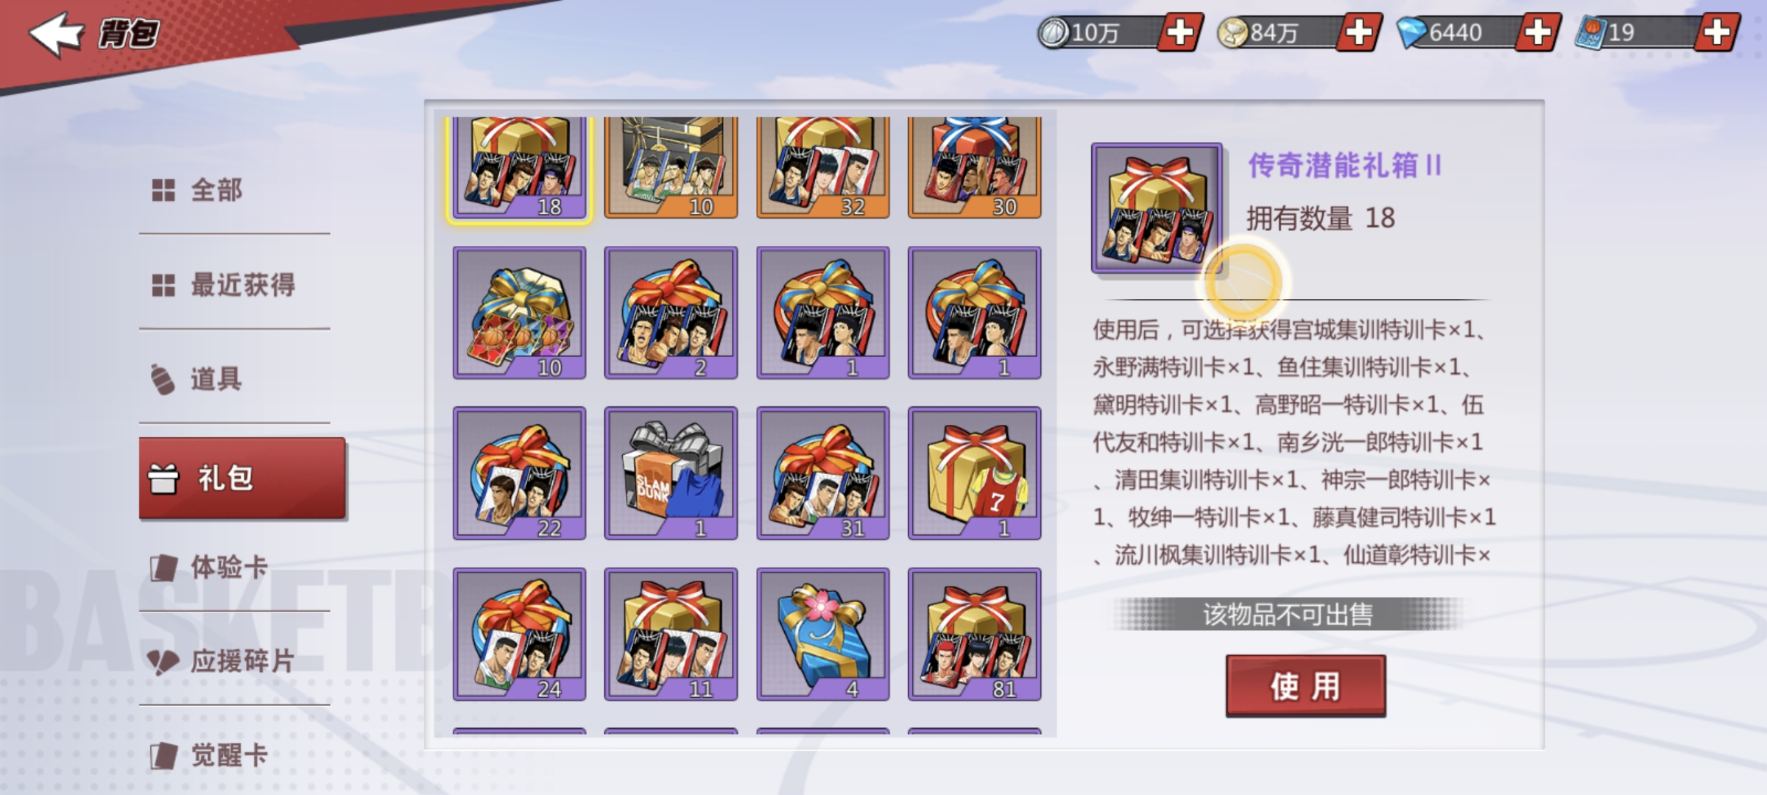The image size is (1767, 795).
Task: Add gold trophy currency with plus button
Action: (1358, 32)
